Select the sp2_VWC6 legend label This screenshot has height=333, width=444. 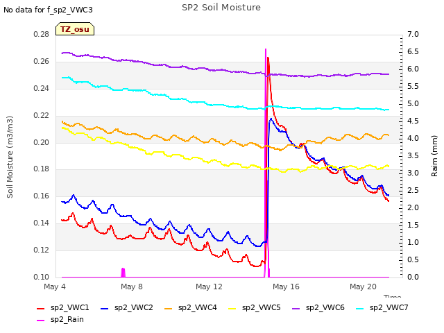pos(325,308)
